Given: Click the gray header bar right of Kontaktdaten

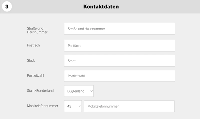Looking at the screenshot, I should pos(160,7).
